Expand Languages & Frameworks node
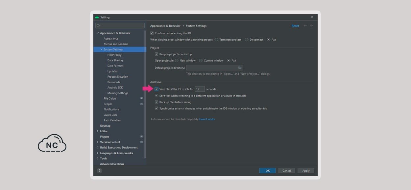Viewport: 411px width, 190px height. 98,153
